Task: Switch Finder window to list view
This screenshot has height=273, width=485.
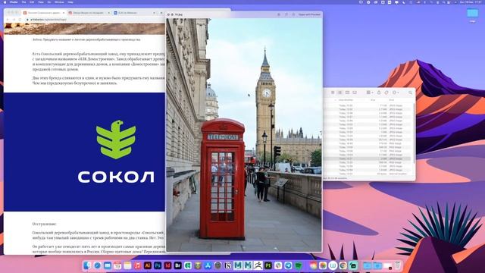Action: (339, 93)
